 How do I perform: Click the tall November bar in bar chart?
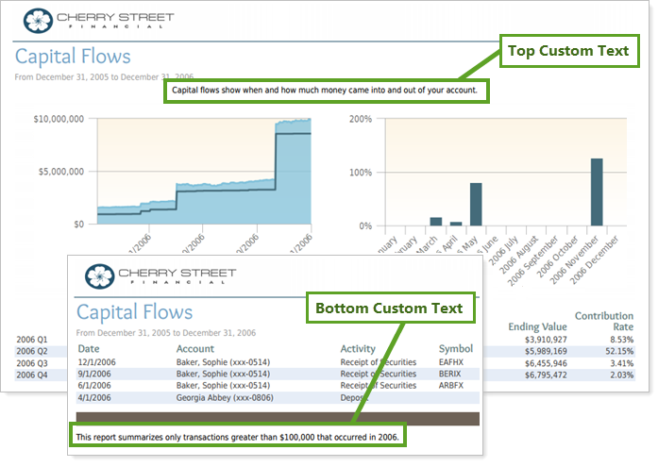[x=597, y=192]
